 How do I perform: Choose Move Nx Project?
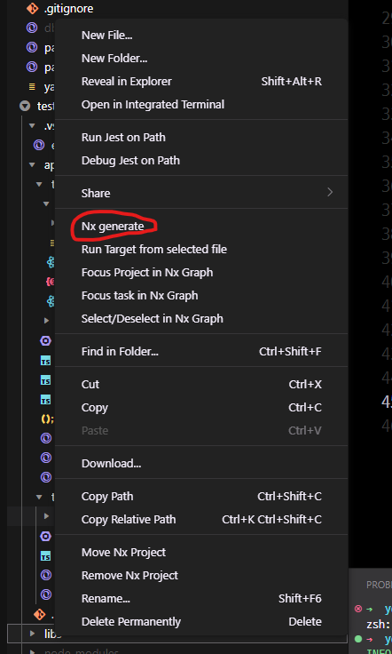(x=123, y=552)
